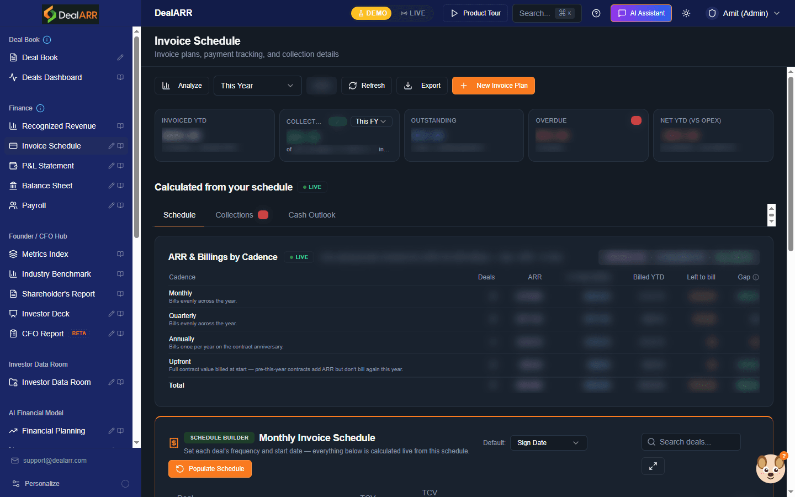Open the This FY dropdown on Collected card
The image size is (795, 497).
click(371, 121)
